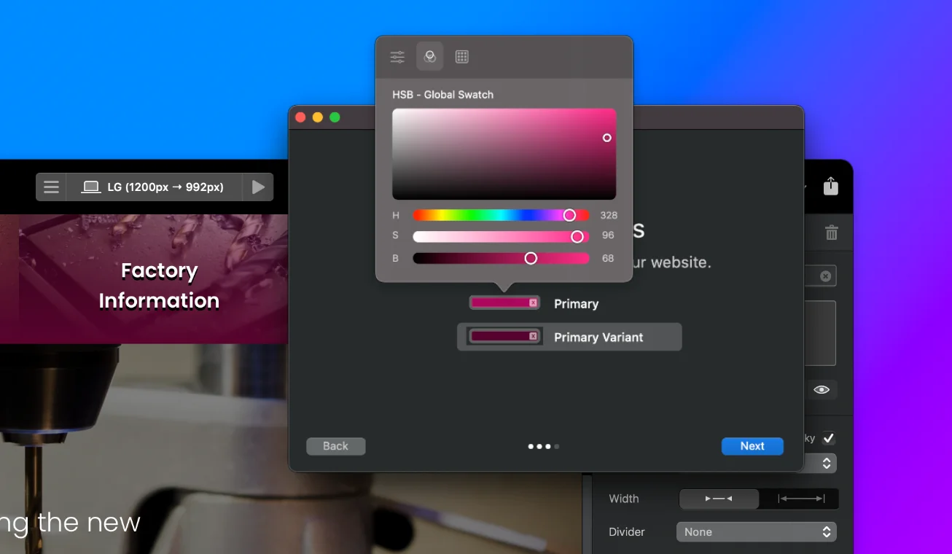The height and width of the screenshot is (554, 952).
Task: Switch to the color sliders tab
Action: [397, 57]
